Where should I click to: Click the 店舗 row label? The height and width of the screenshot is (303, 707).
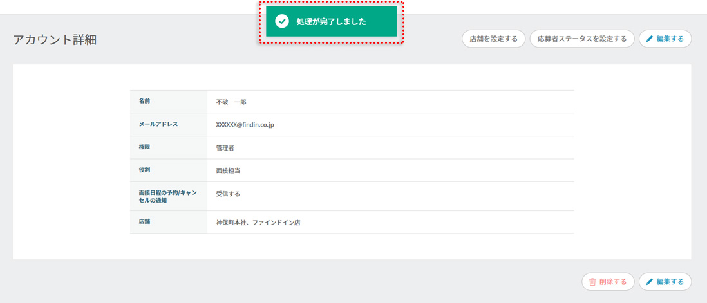pos(144,222)
